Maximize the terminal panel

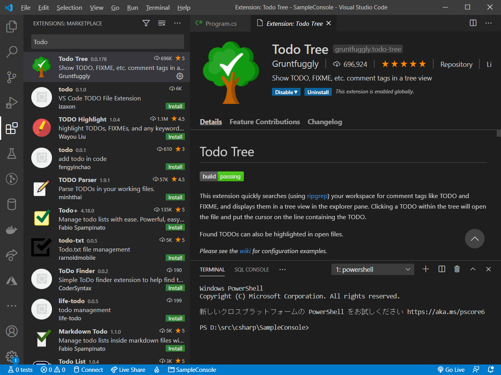coord(473,269)
